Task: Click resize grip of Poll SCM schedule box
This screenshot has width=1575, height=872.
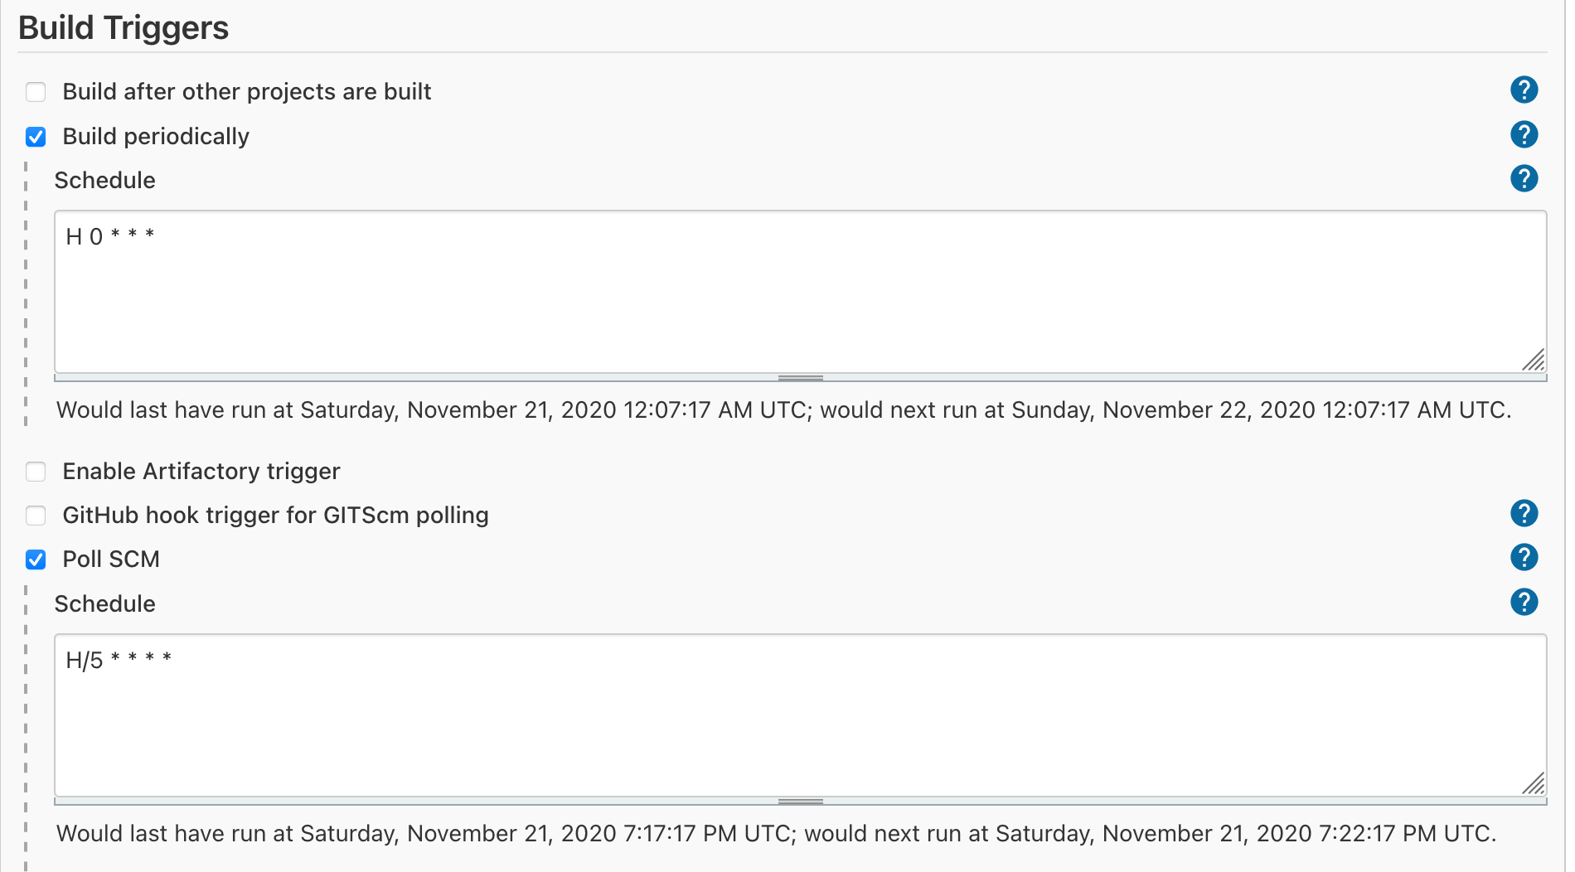Action: [1534, 783]
